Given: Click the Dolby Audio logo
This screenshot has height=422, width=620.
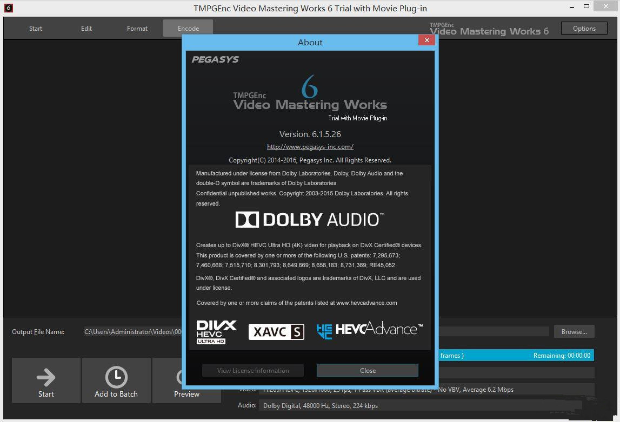Looking at the screenshot, I should 310,220.
